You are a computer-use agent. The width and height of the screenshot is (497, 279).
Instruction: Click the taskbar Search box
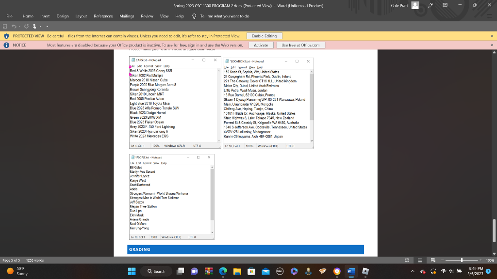157,271
